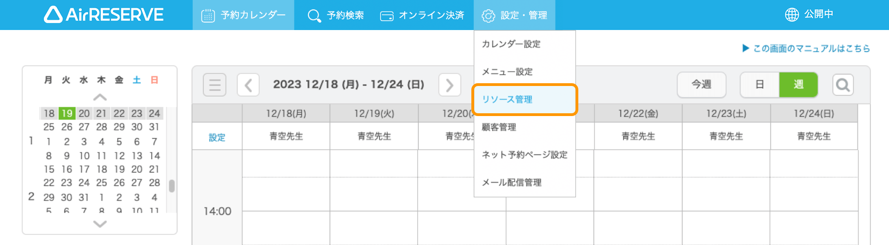Switch to 日 day view
This screenshot has width=889, height=245.
point(759,85)
